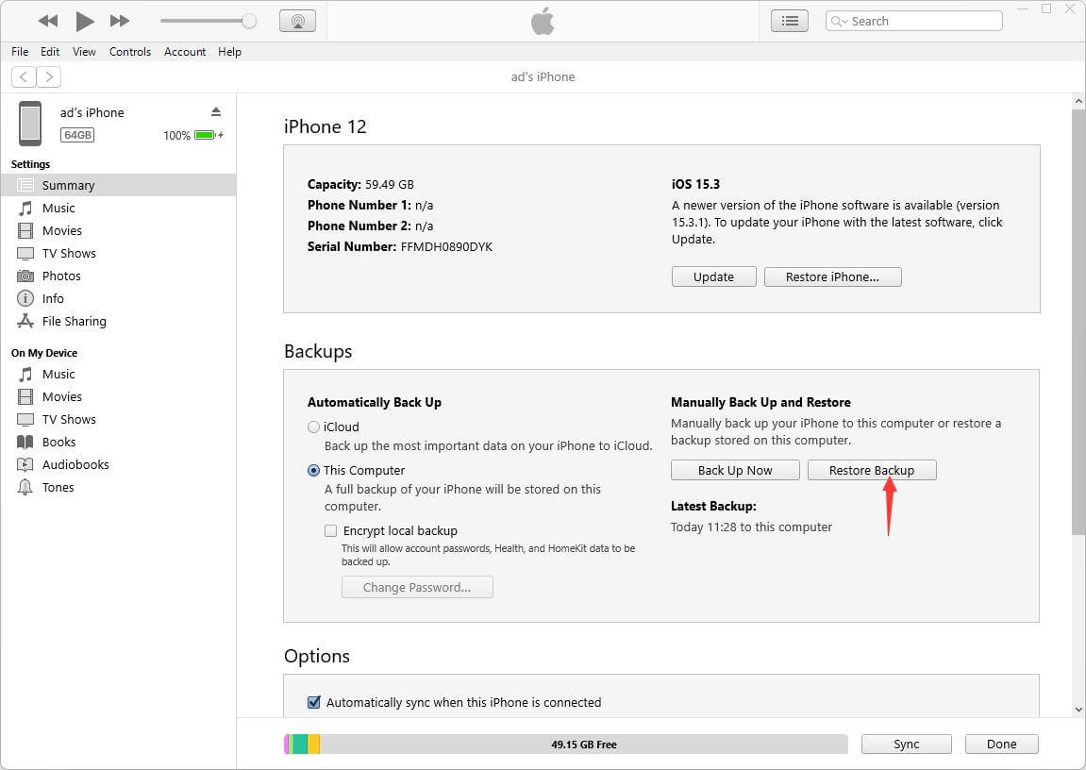The image size is (1086, 770).
Task: Click the Audiobooks icon
Action: tap(25, 464)
